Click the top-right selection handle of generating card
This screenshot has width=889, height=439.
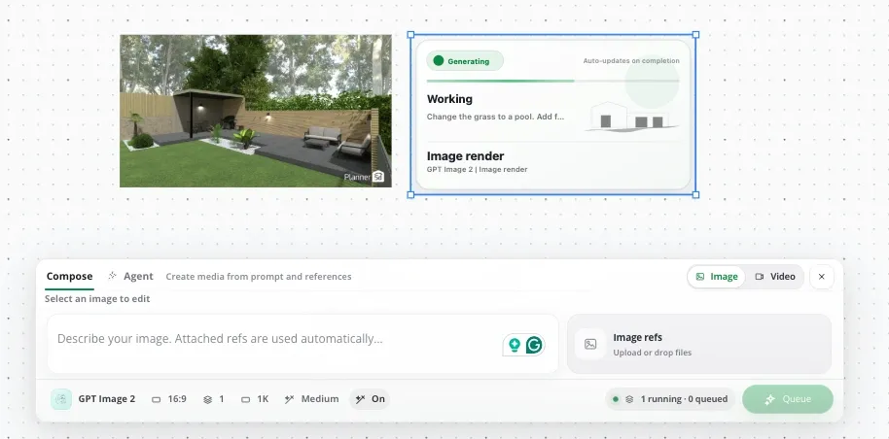[x=695, y=35]
